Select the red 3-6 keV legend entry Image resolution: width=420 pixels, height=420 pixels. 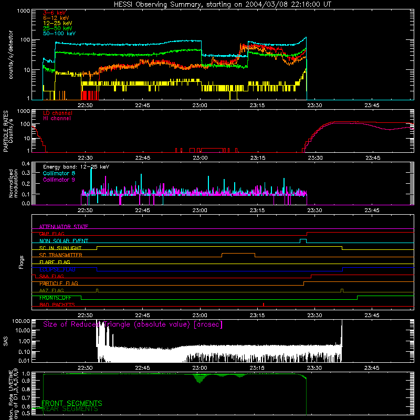pos(55,13)
